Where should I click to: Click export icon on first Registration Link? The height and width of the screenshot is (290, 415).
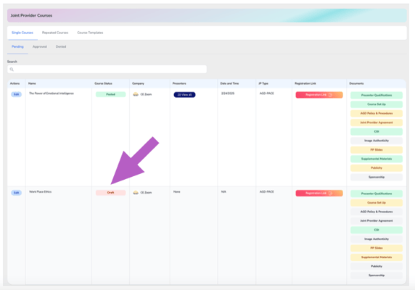(330, 95)
